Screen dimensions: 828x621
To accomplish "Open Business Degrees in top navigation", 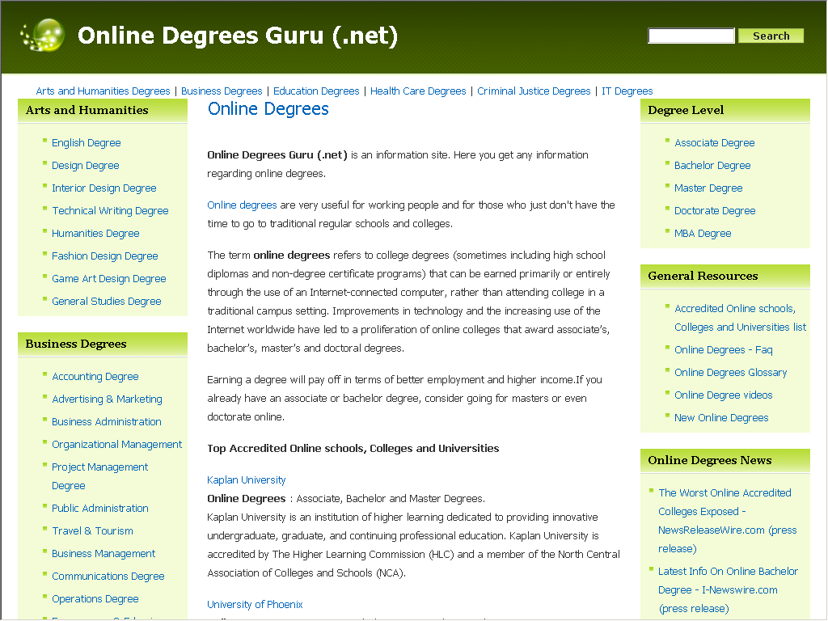I will [222, 91].
